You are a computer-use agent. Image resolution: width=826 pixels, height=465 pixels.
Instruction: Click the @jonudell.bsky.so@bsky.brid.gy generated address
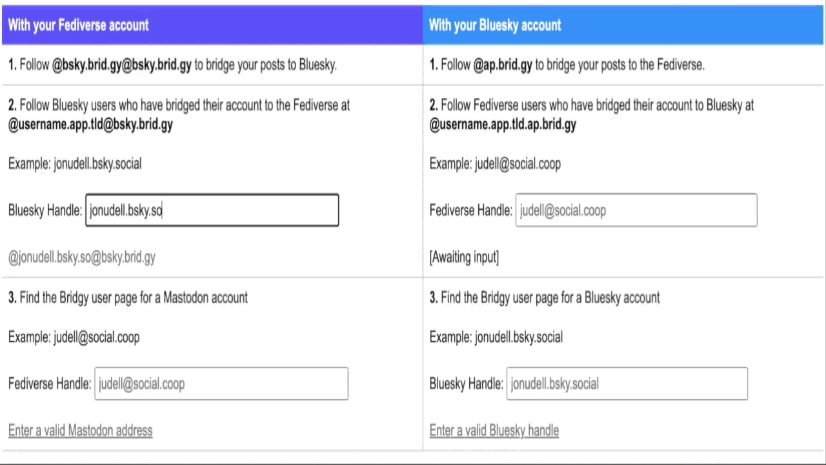pyautogui.click(x=82, y=257)
